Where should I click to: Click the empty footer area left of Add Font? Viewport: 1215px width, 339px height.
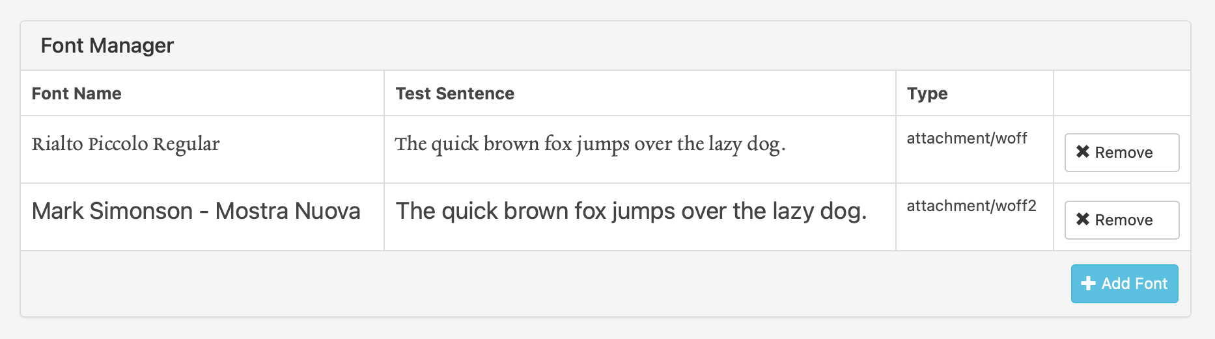point(521,284)
